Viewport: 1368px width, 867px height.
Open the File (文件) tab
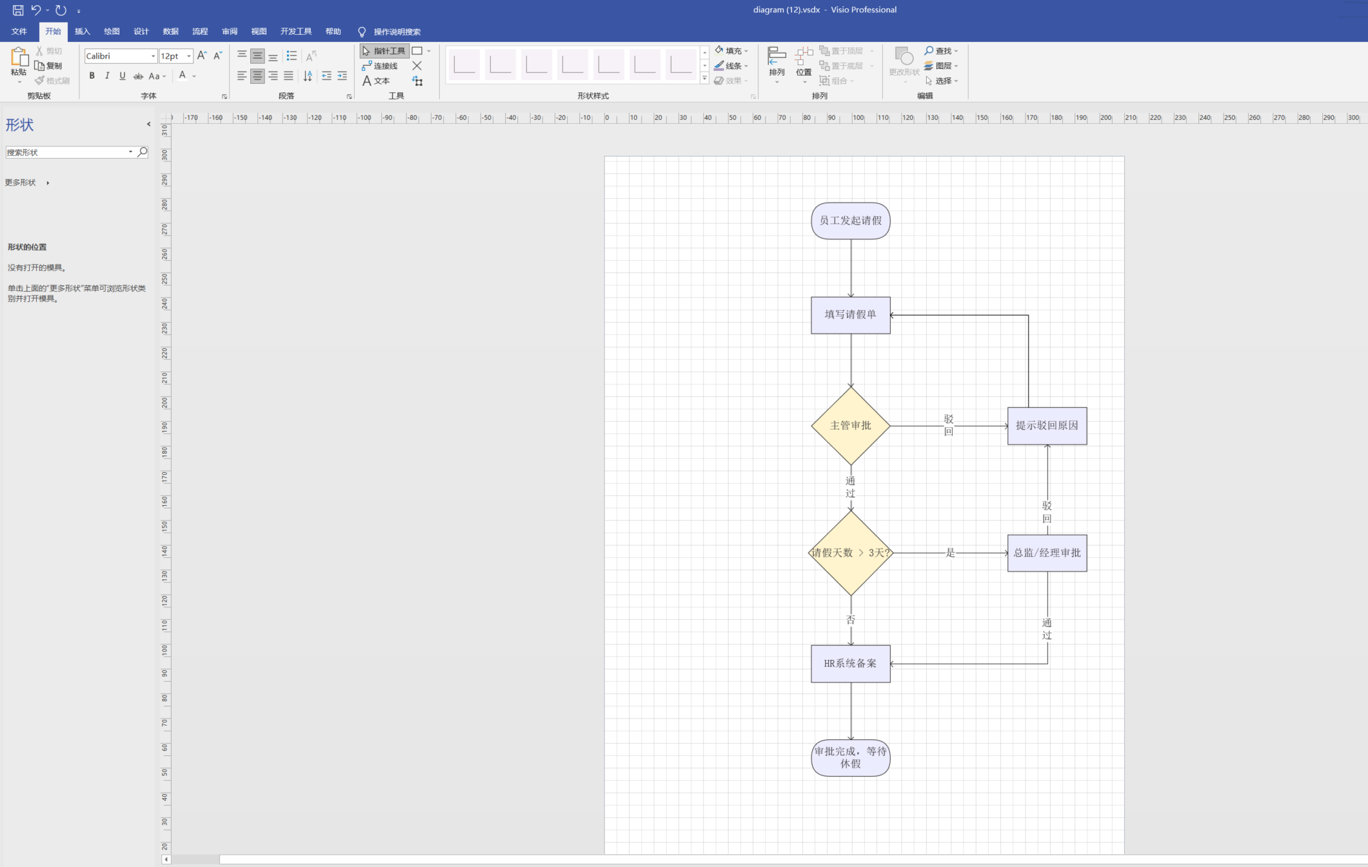[19, 32]
